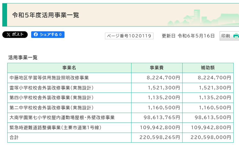Select the 中藤地区学習等供用施設照明改修事業 row name
This screenshot has width=239, height=145.
(x=49, y=78)
